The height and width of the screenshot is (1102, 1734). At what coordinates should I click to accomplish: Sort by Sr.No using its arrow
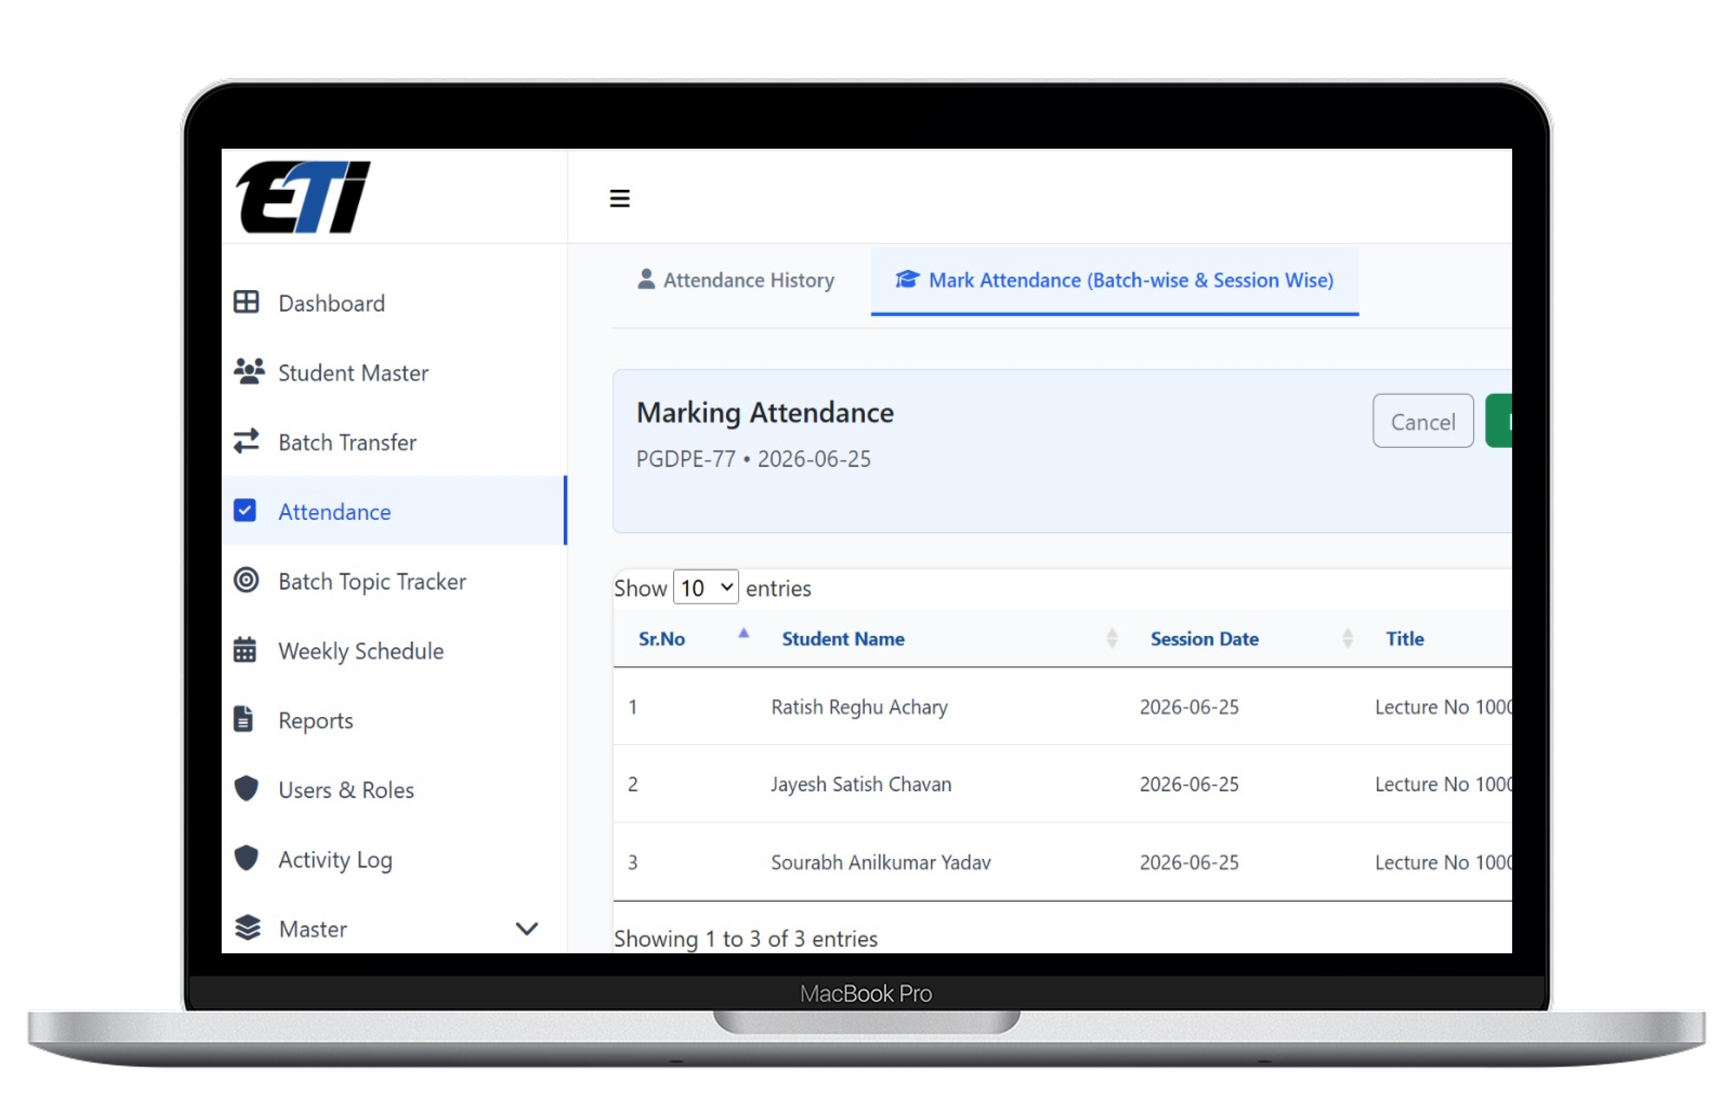pos(744,633)
